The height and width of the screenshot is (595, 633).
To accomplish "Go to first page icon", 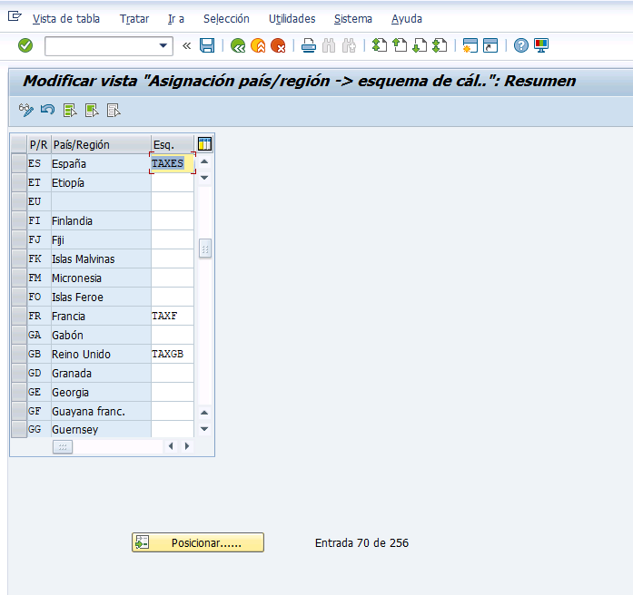I will 380,45.
